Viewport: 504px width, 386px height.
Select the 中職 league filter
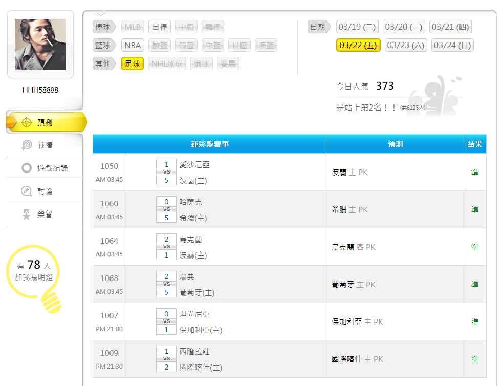pyautogui.click(x=186, y=27)
